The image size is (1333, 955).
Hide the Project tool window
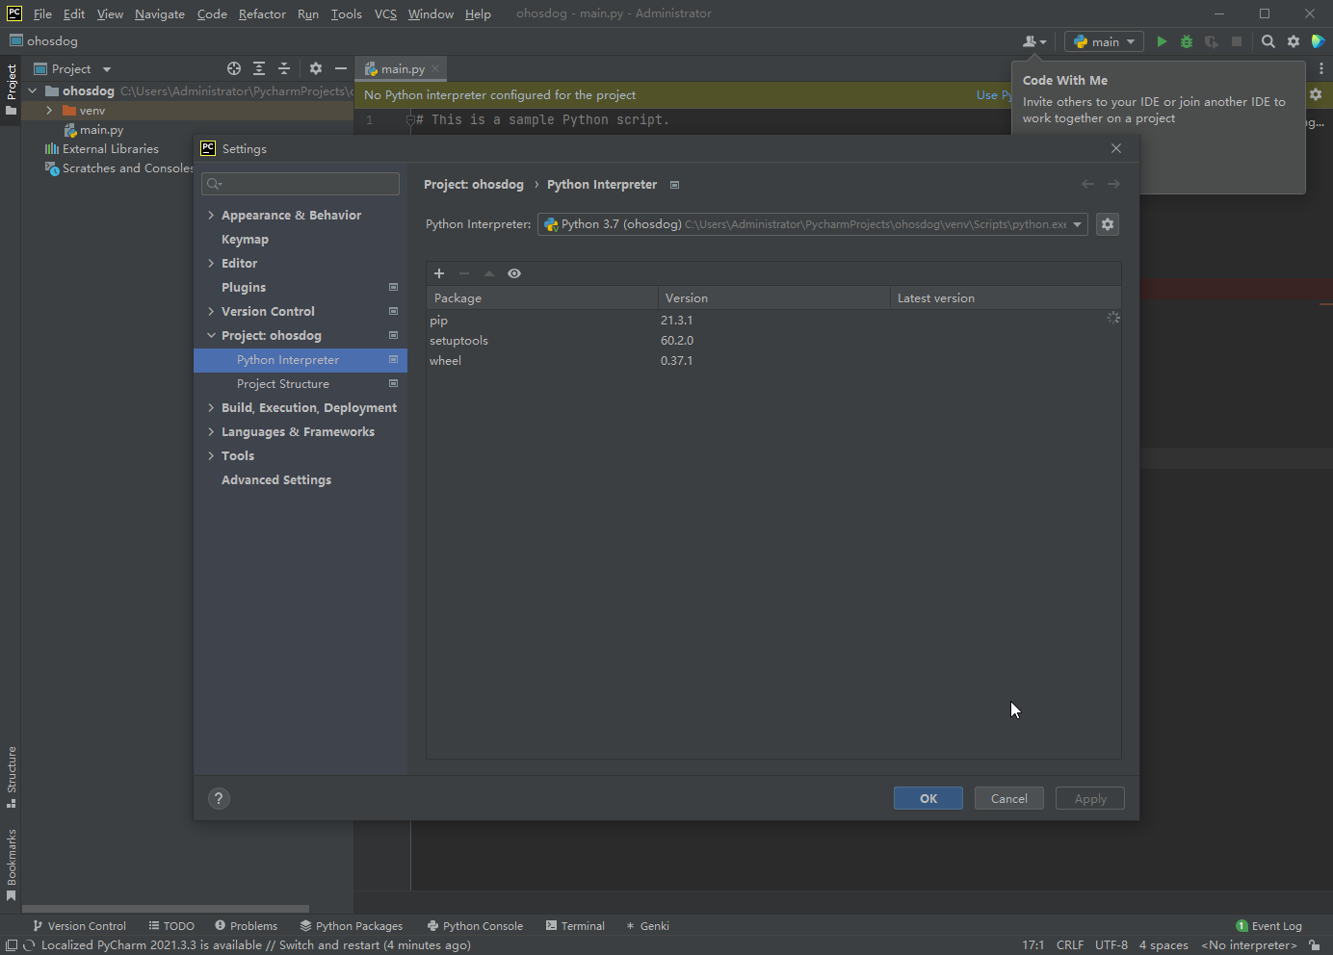click(x=341, y=68)
